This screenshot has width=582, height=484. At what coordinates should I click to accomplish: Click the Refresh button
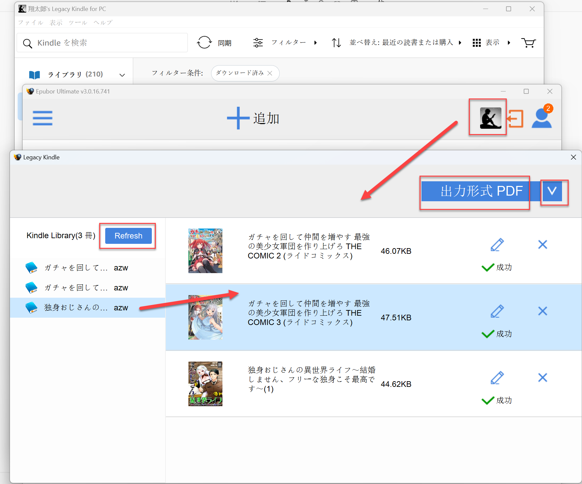pyautogui.click(x=129, y=236)
